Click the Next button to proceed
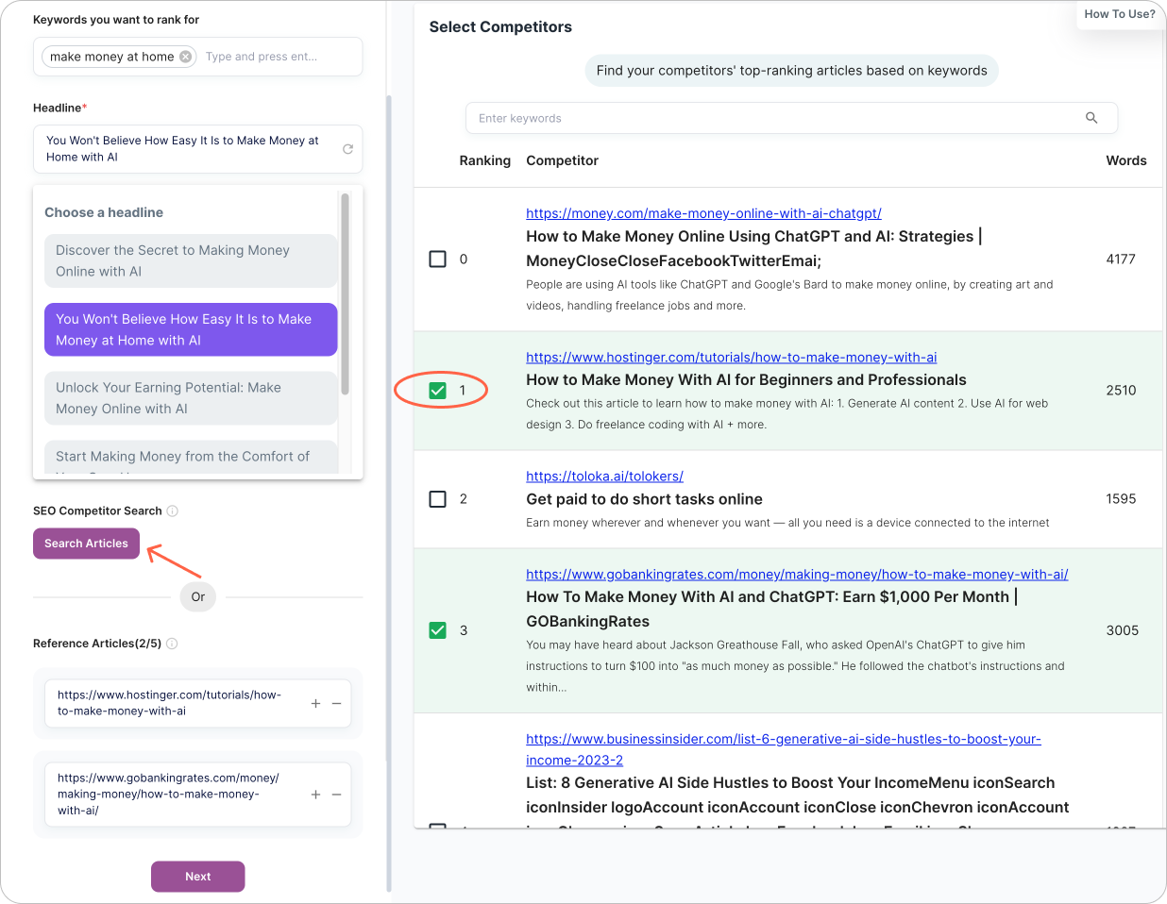Image resolution: width=1167 pixels, height=904 pixels. coord(197,876)
